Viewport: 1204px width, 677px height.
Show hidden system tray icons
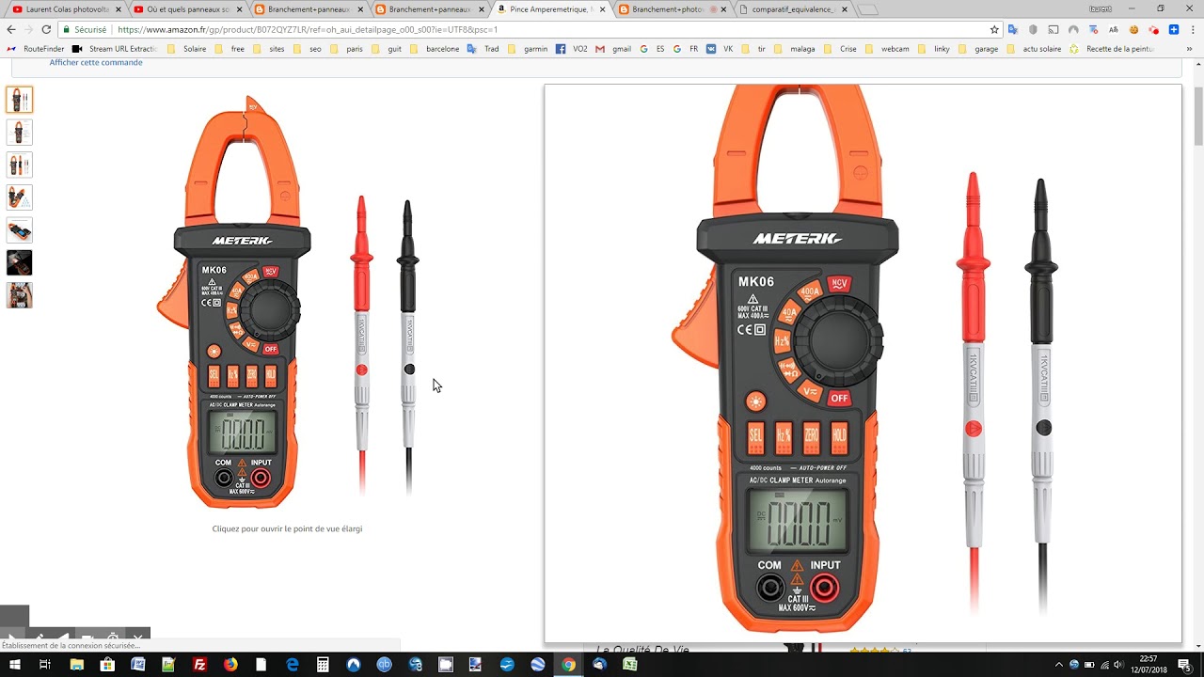[x=1059, y=665]
